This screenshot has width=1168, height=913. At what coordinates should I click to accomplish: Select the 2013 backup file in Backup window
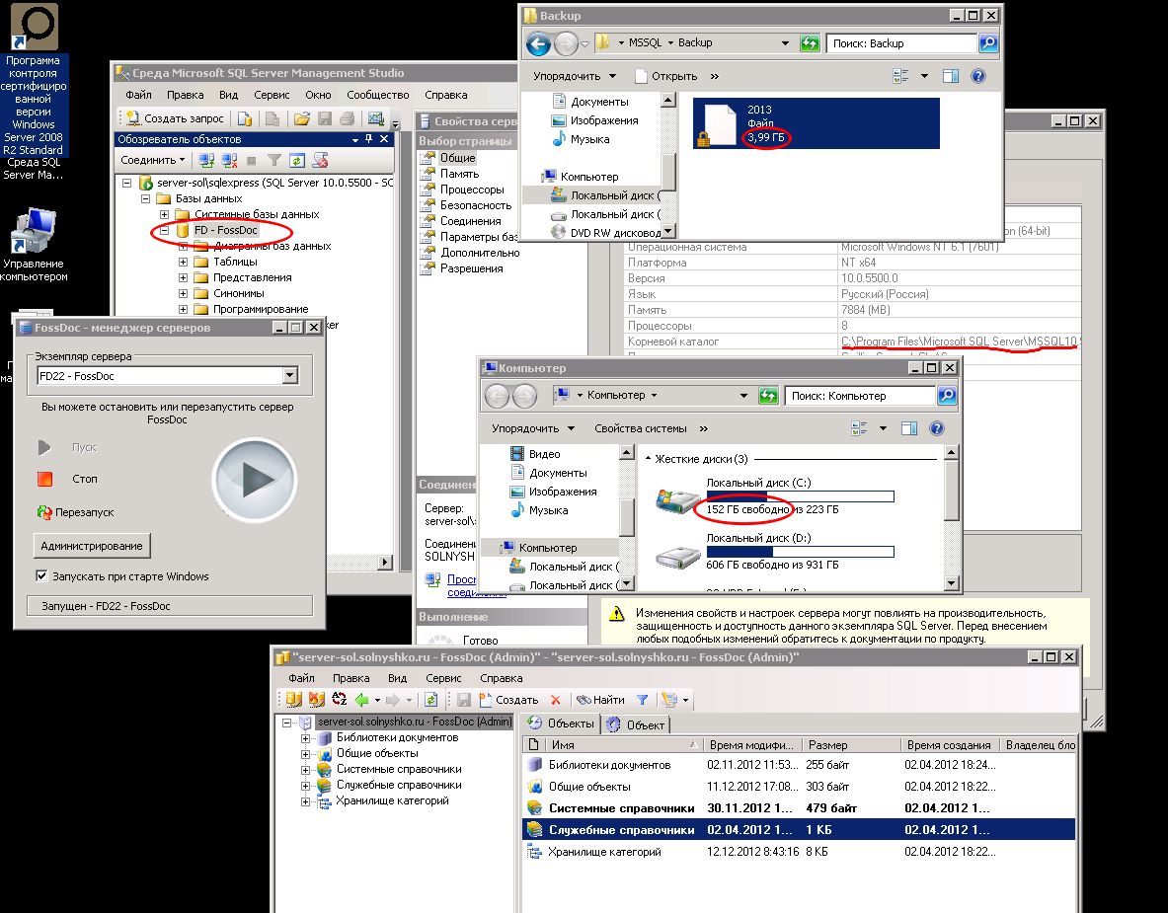pos(816,123)
